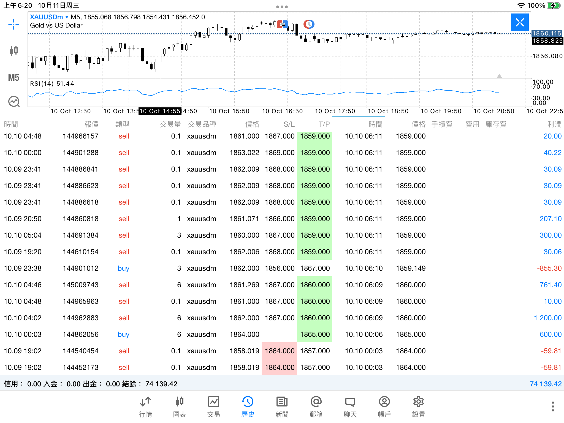Open the indicators icon on left sidebar
Screen dimensions: 564x423
point(14,102)
